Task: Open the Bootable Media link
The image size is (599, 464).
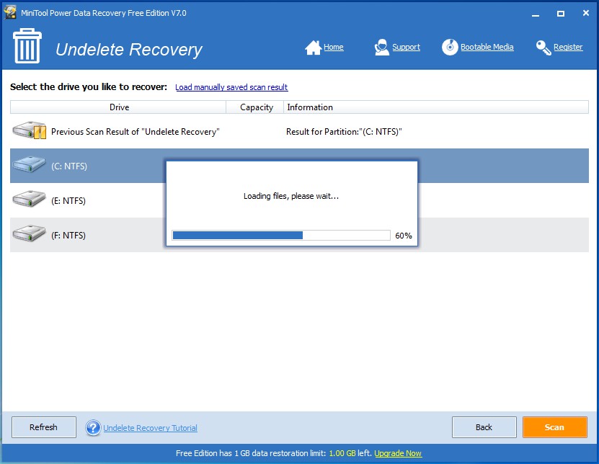Action: click(487, 47)
